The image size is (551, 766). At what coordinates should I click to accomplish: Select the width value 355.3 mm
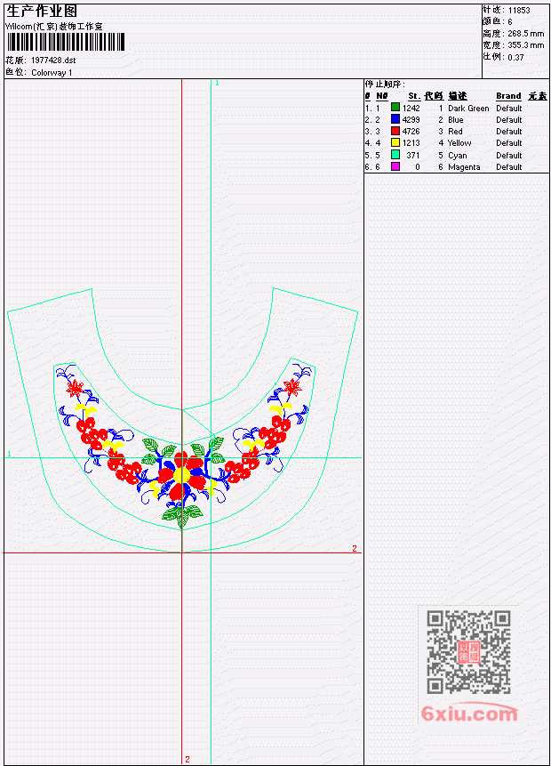click(x=525, y=45)
